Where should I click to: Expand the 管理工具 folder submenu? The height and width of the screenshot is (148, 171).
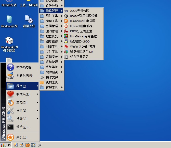click(x=51, y=88)
